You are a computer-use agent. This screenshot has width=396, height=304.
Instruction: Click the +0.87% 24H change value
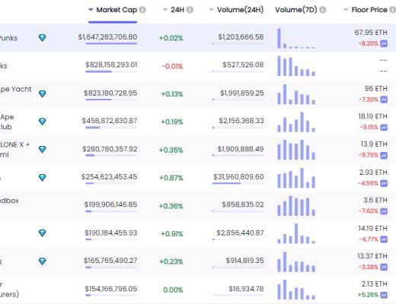click(x=171, y=178)
